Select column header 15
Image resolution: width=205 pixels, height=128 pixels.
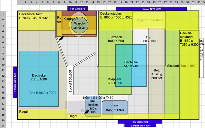[x=98, y=2]
